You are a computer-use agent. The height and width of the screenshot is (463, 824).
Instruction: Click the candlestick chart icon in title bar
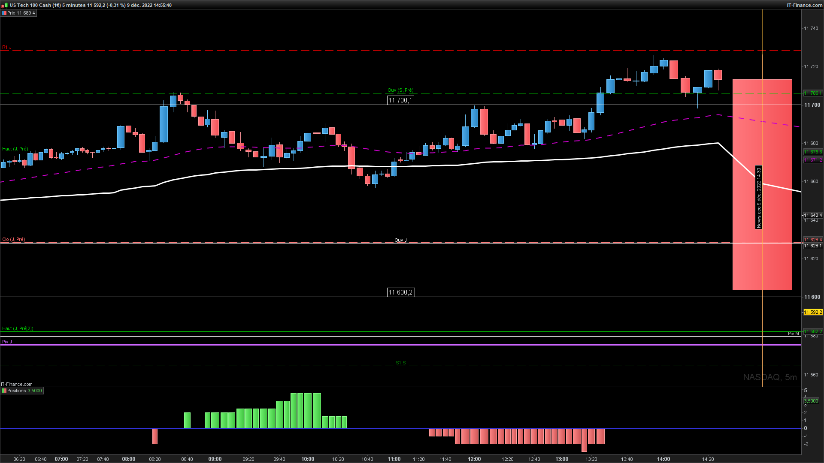5,5
